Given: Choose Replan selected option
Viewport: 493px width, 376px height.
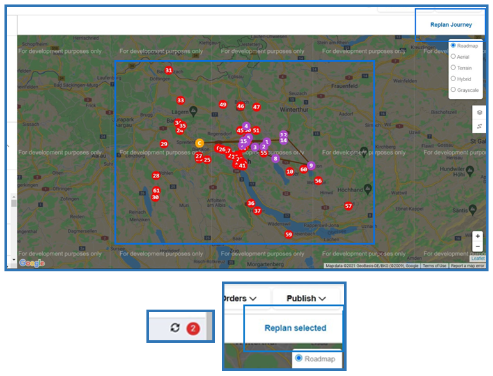Looking at the screenshot, I should 295,328.
